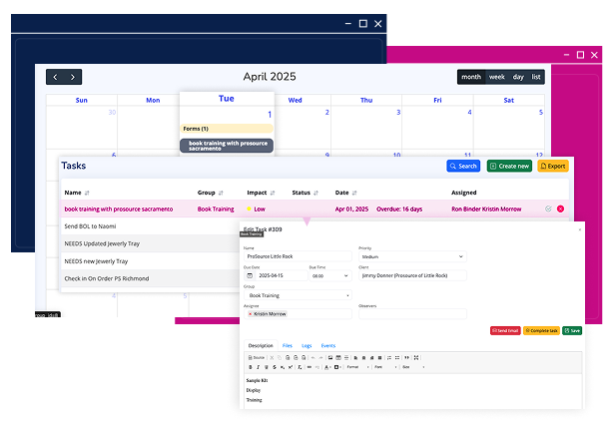The image size is (612, 421).
Task: Open background color picker in editor
Action: pos(337,367)
